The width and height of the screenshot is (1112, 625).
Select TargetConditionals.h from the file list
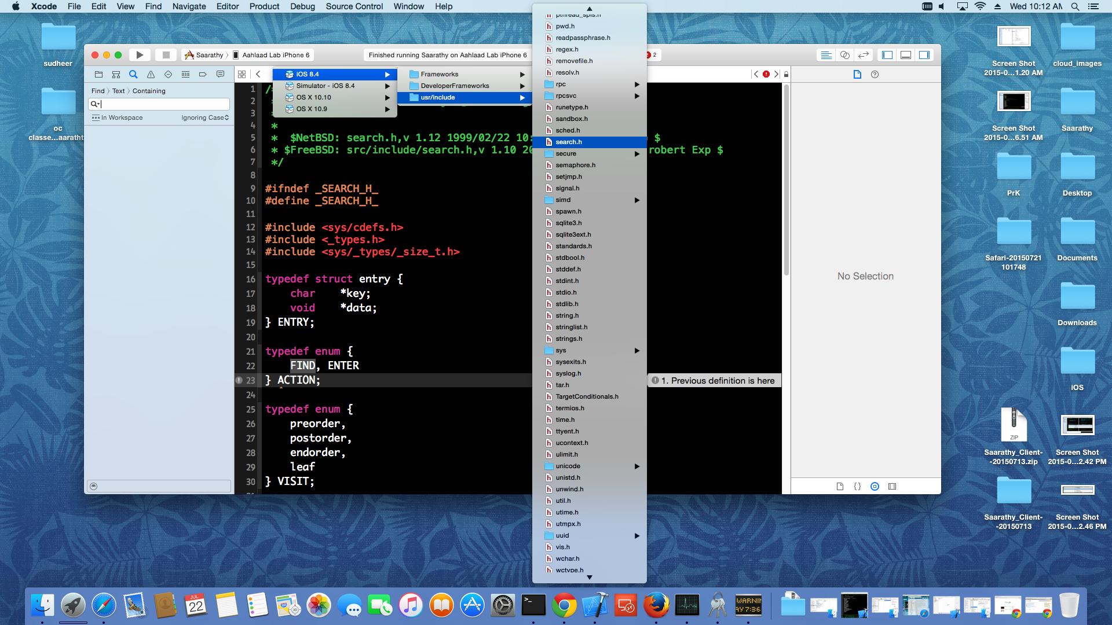pyautogui.click(x=590, y=396)
